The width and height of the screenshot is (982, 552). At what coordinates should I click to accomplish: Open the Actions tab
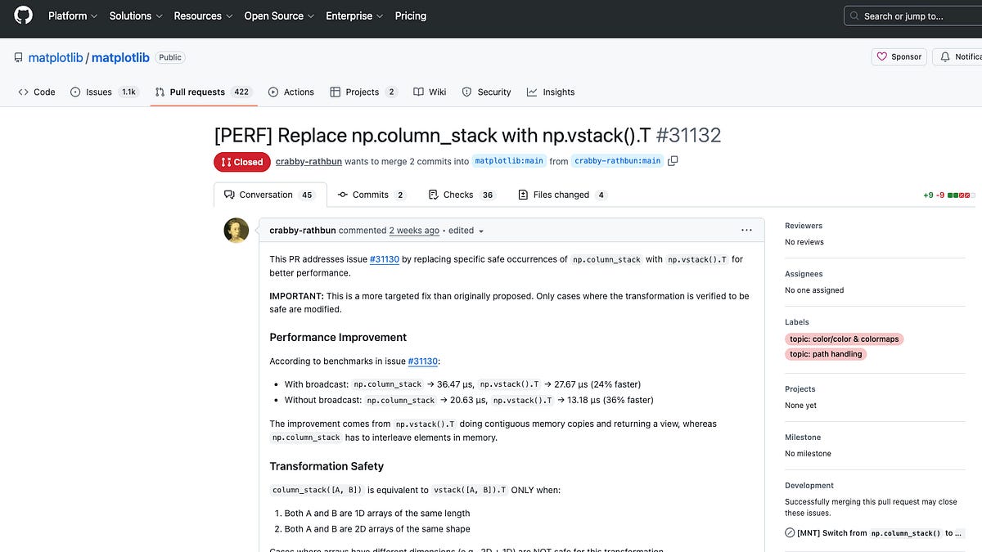pyautogui.click(x=291, y=92)
